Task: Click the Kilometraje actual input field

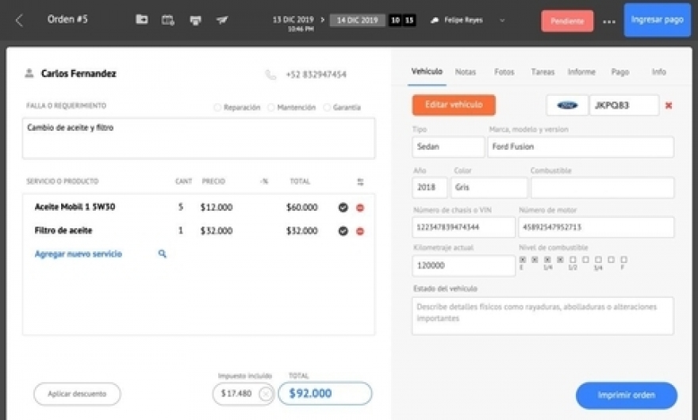Action: [463, 266]
